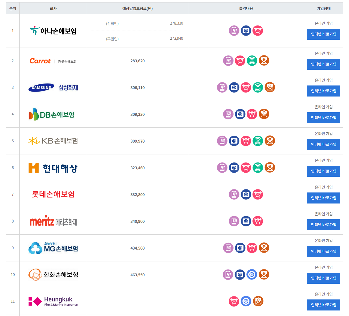Click the blue dashcam icon in MG손해보험 row

[240, 248]
